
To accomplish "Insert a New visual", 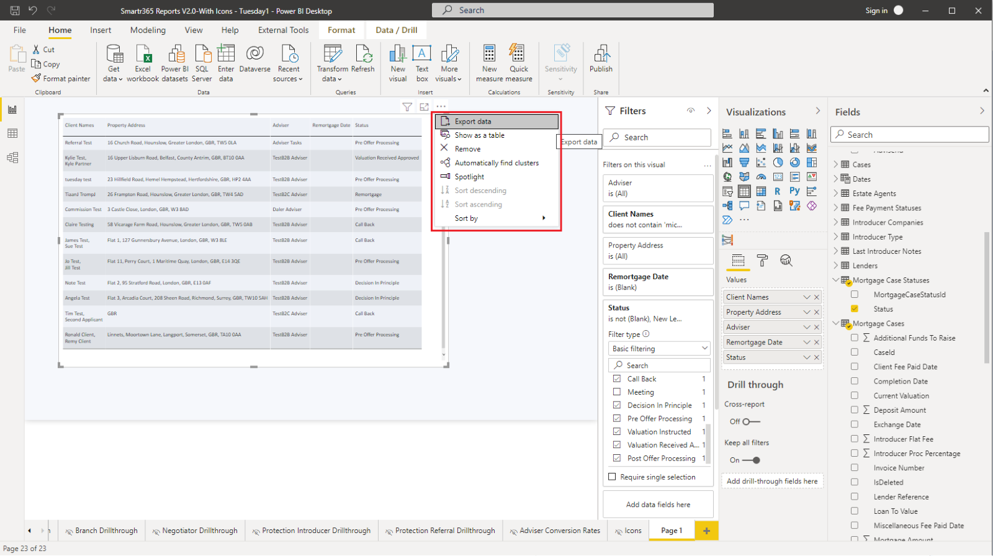I will click(x=398, y=63).
